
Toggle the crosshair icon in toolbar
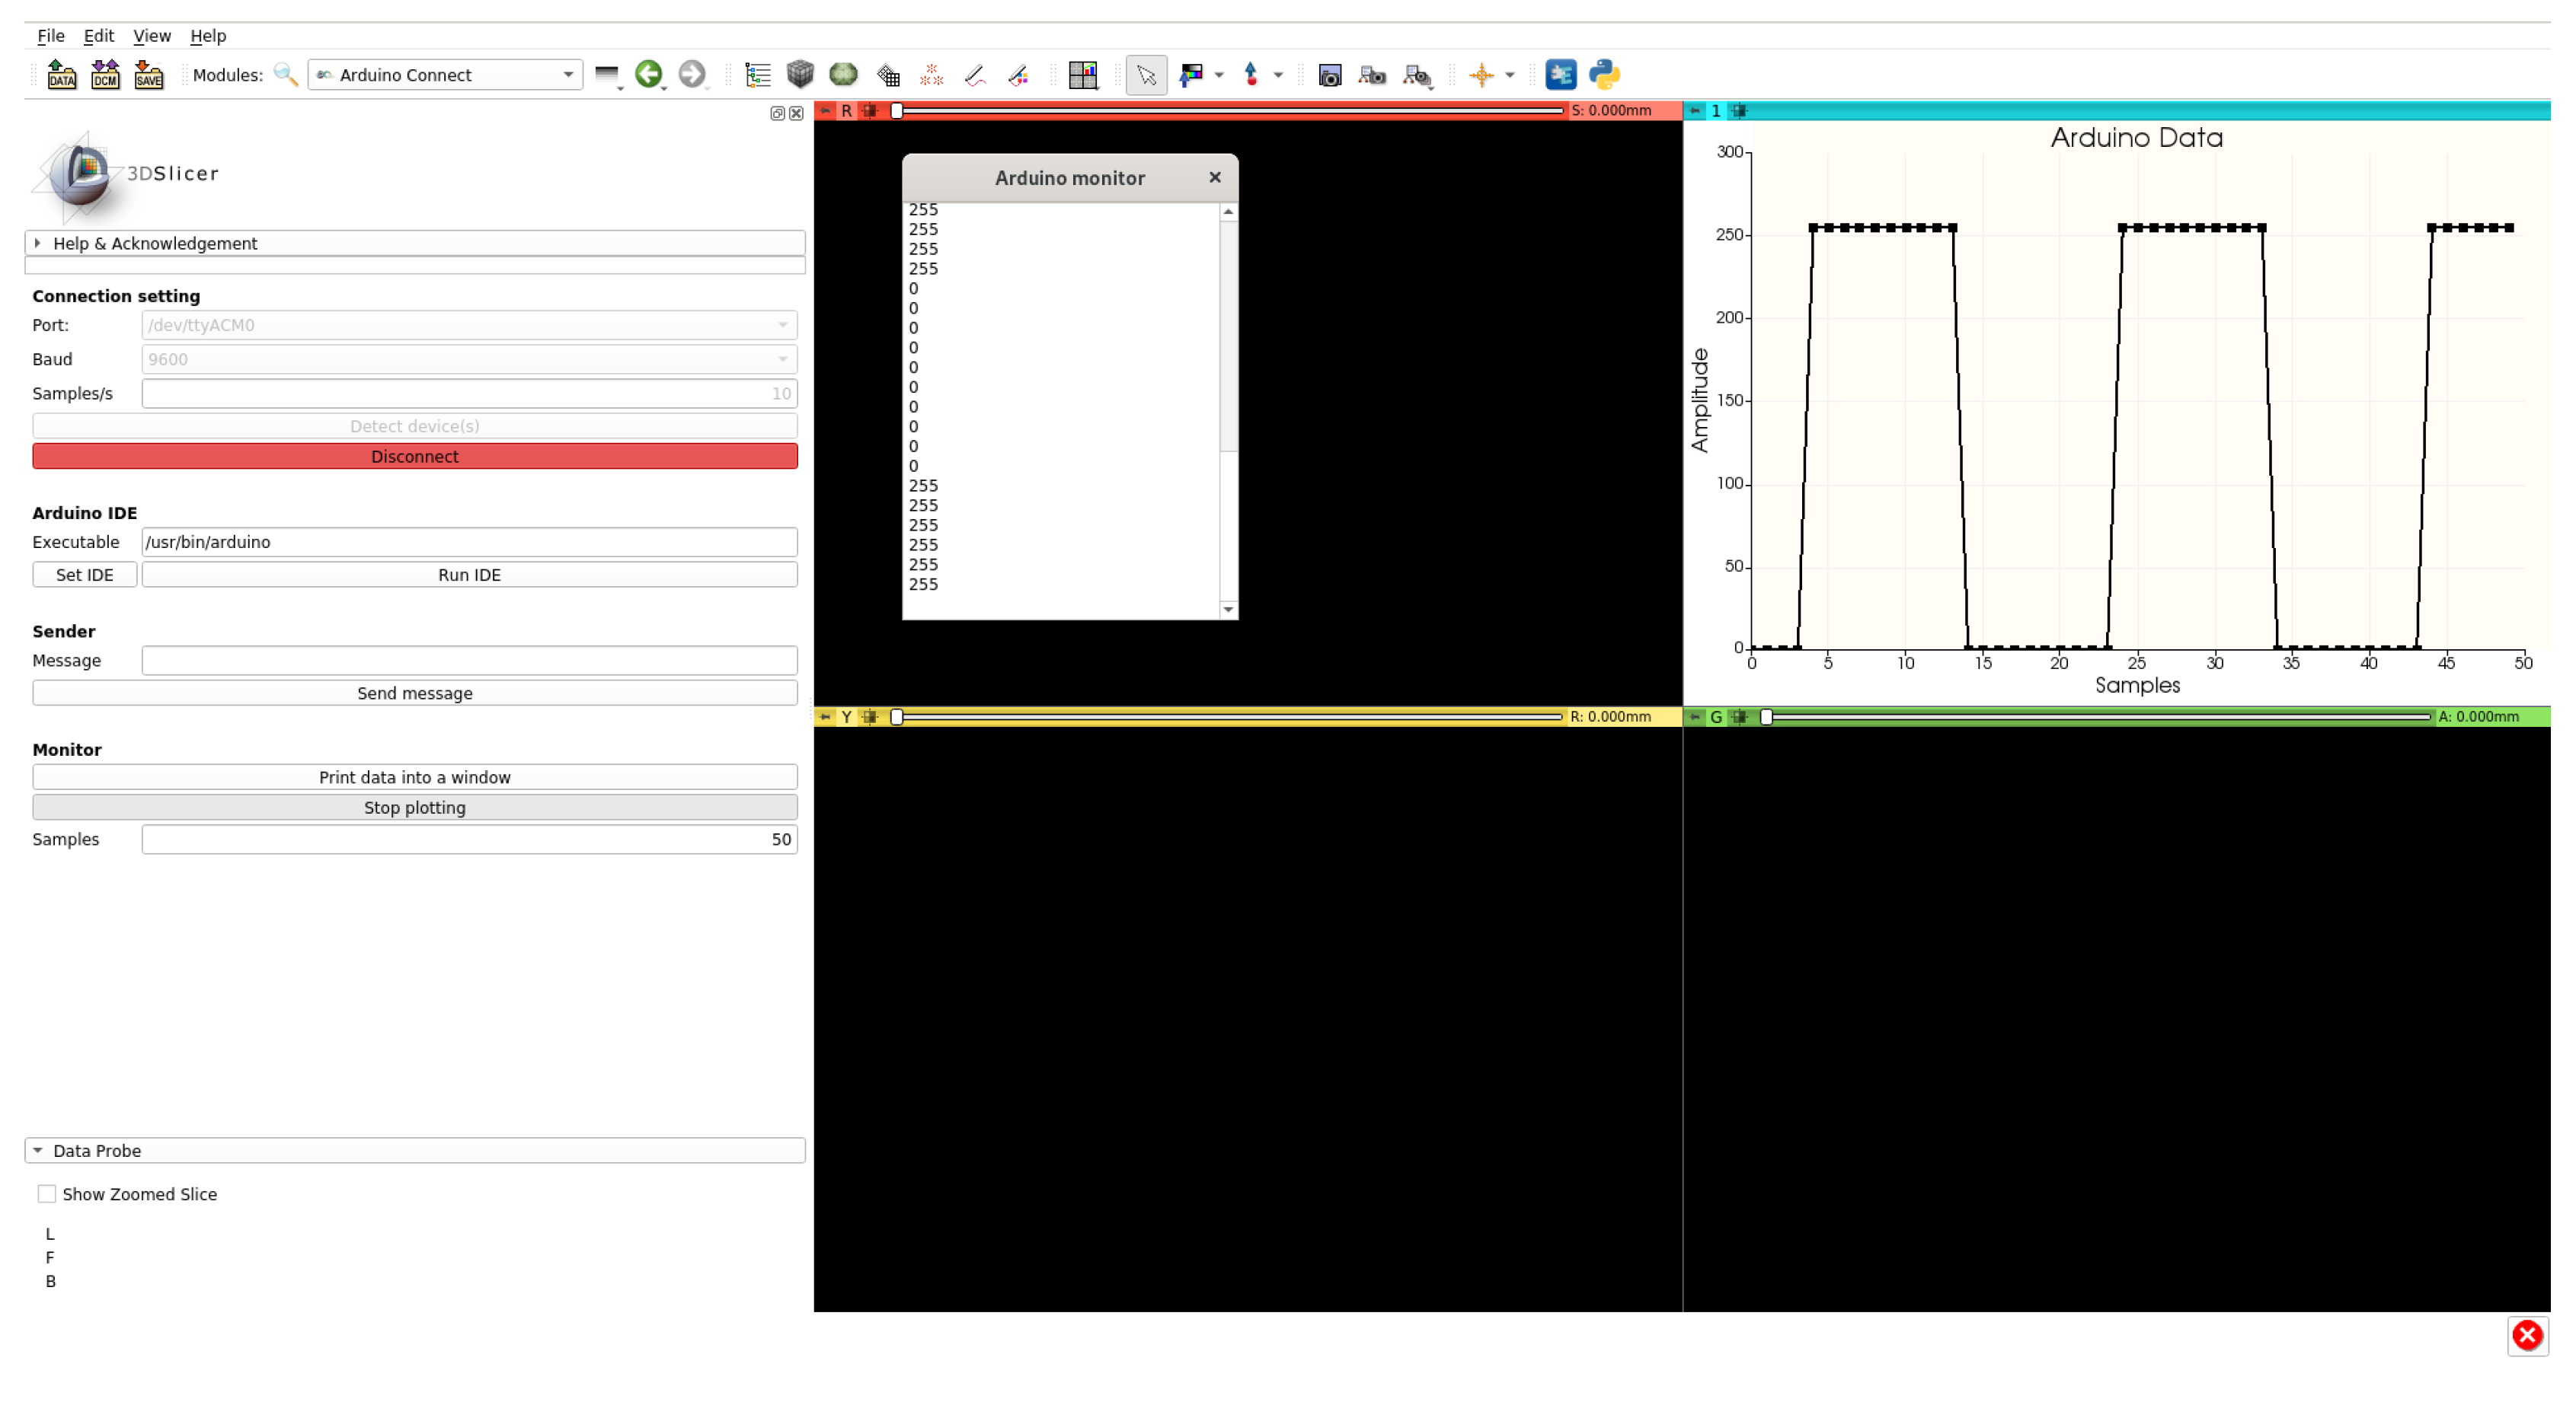tap(1481, 75)
